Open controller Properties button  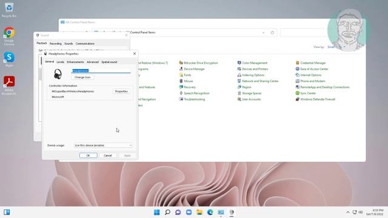[x=121, y=91]
